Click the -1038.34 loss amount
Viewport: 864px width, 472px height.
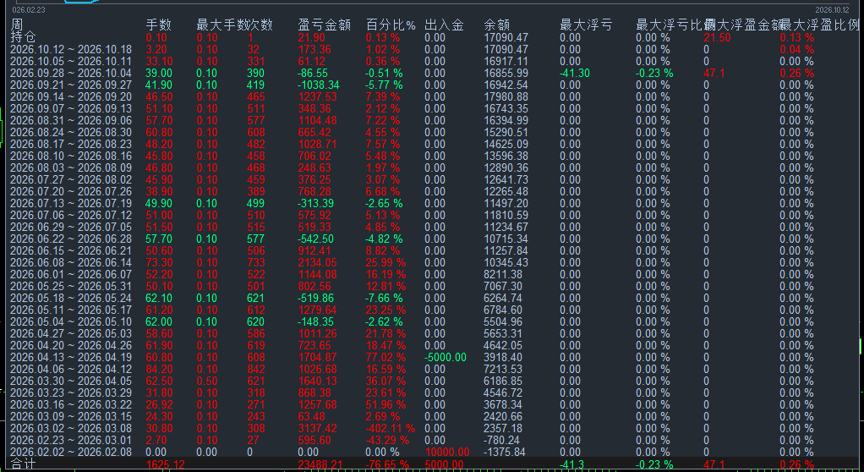tap(319, 85)
